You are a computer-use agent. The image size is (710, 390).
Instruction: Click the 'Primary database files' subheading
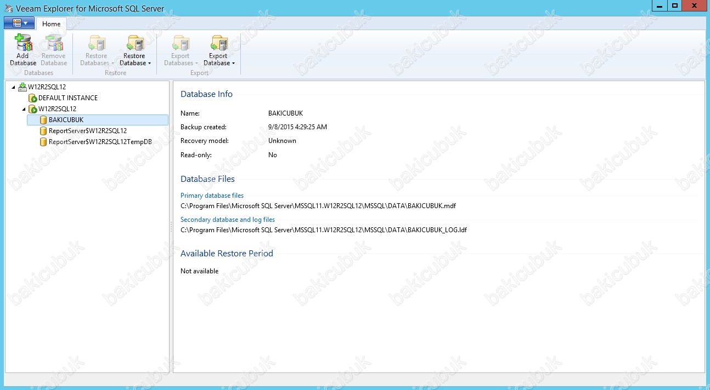(x=212, y=196)
